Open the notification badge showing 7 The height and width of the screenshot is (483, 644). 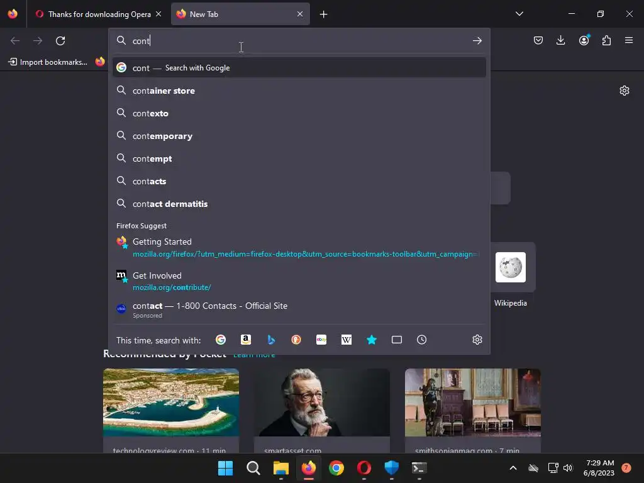click(x=626, y=468)
